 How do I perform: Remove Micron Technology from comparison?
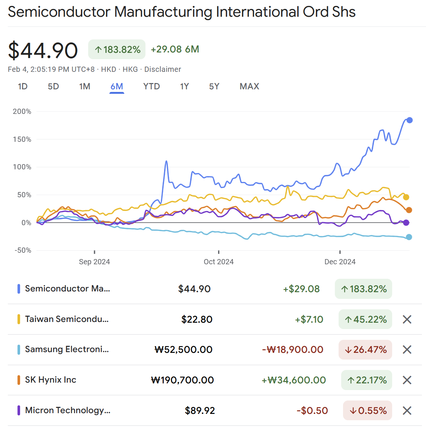(407, 411)
